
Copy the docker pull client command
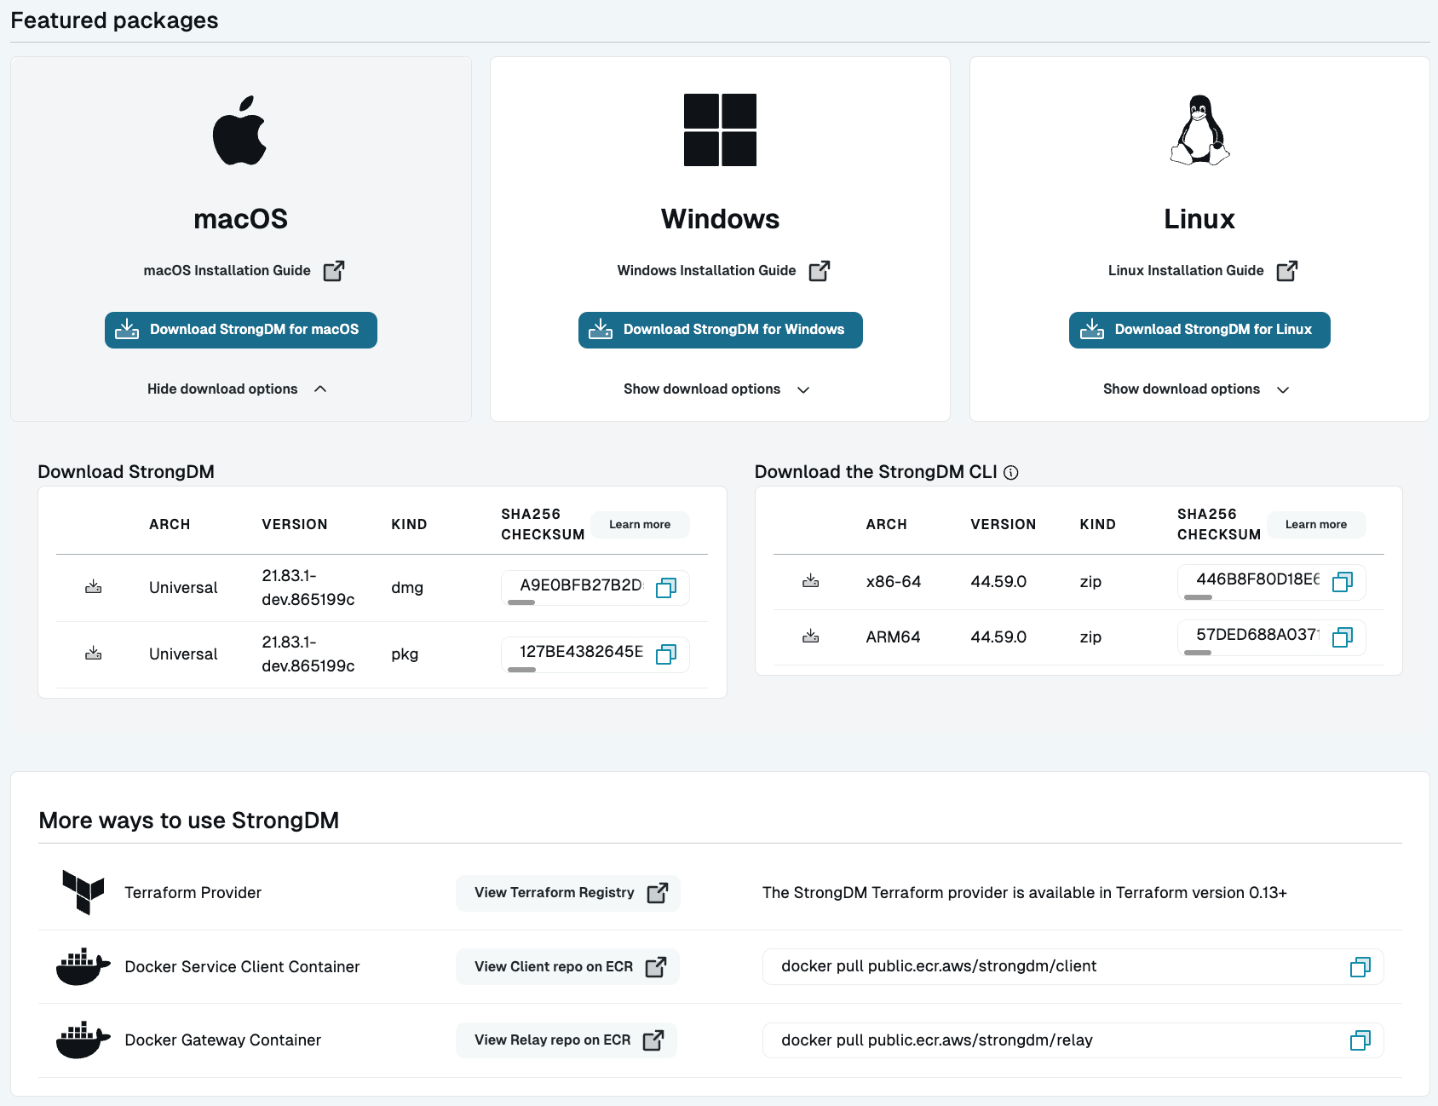1360,966
